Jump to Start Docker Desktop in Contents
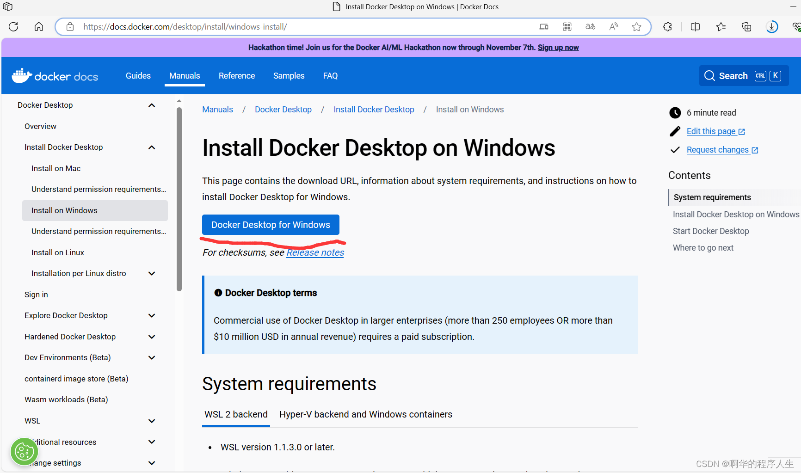Viewport: 801px width, 473px height. point(711,231)
